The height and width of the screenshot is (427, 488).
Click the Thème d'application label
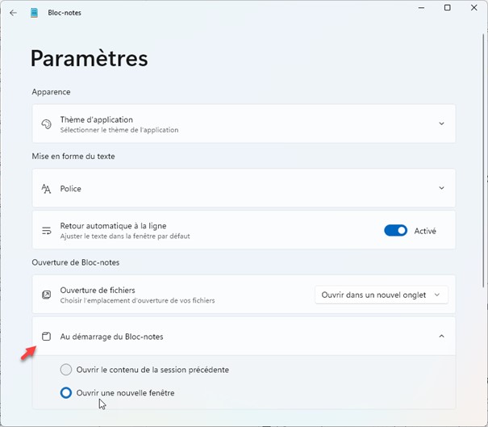pos(96,119)
